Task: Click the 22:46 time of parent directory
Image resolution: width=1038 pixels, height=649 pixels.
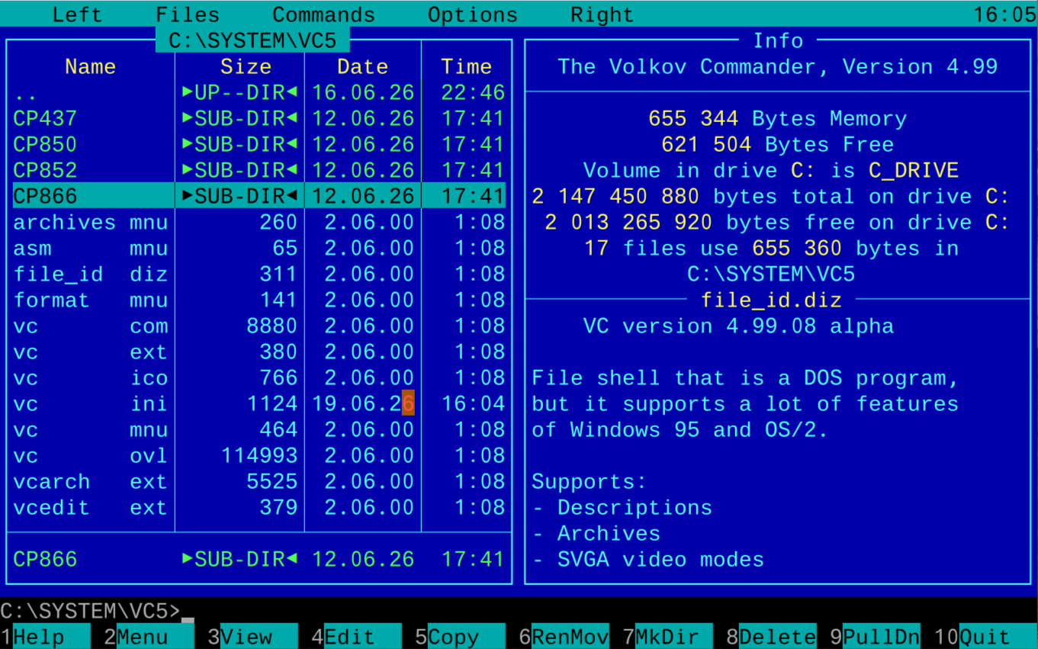Action: pyautogui.click(x=473, y=93)
